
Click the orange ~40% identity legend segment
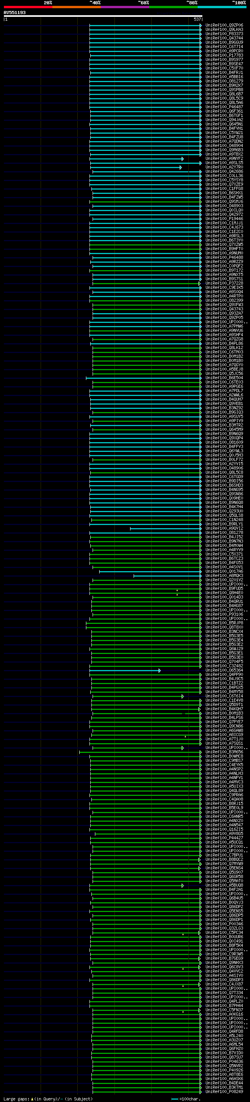point(77,7)
